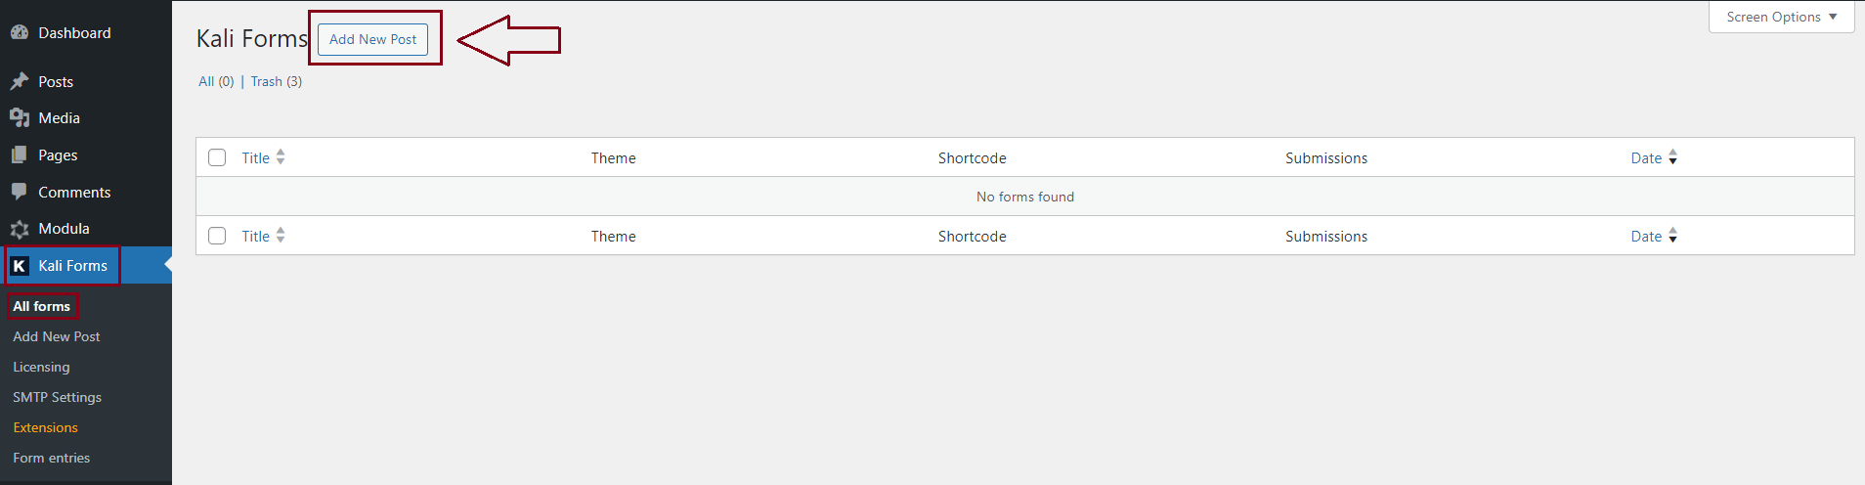
Task: Click the Add New Post button
Action: [x=372, y=39]
